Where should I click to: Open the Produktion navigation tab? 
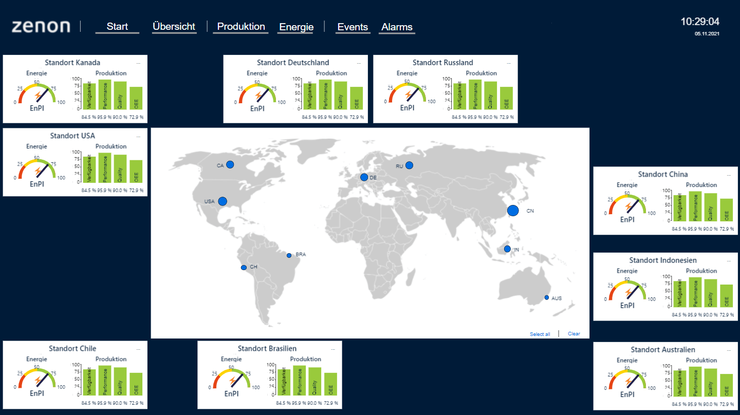241,27
